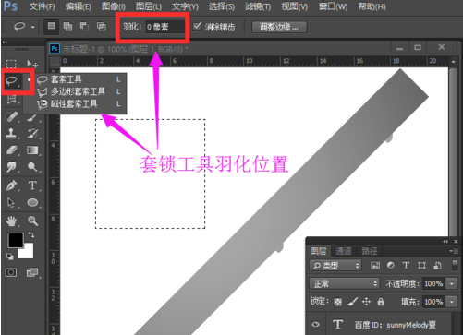Select the Horizontal Type tool
The height and width of the screenshot is (335, 463).
coord(32,185)
